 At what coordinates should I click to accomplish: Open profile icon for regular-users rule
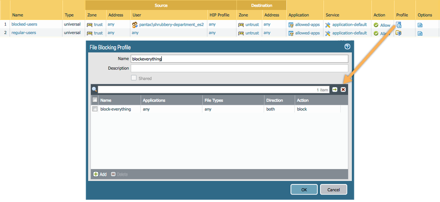click(399, 33)
